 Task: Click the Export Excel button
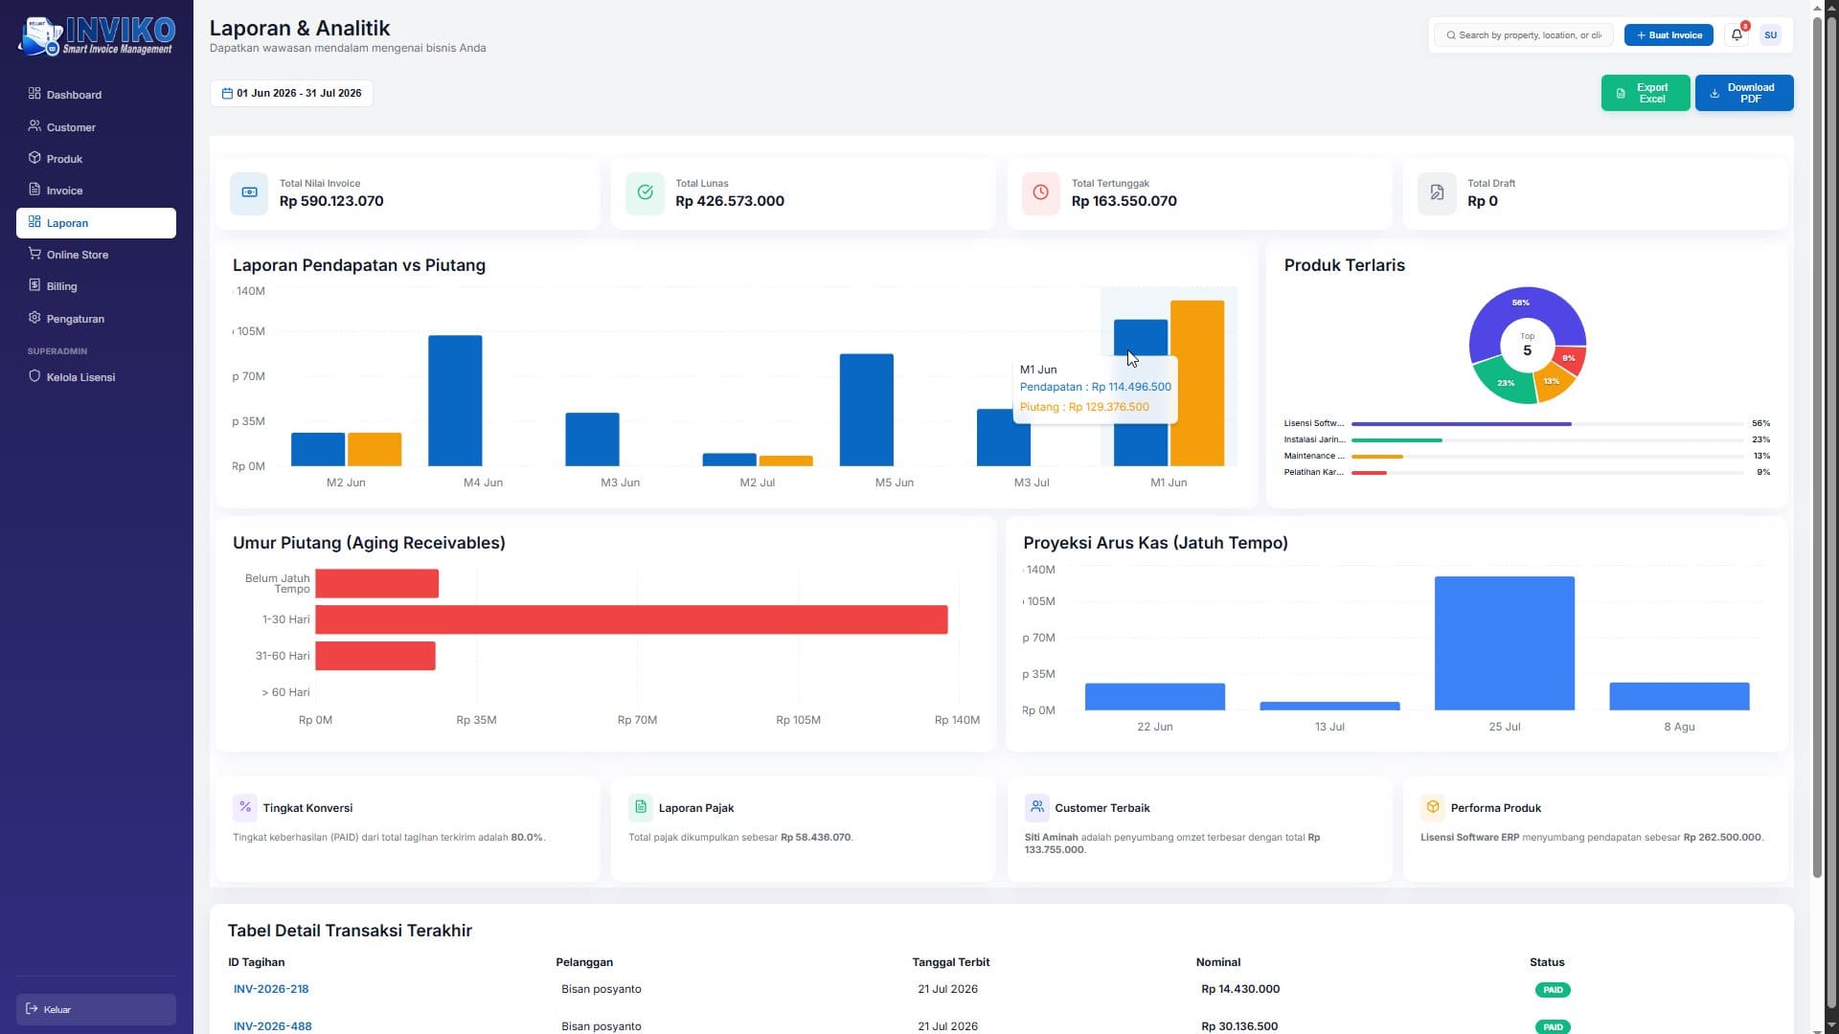(1645, 93)
